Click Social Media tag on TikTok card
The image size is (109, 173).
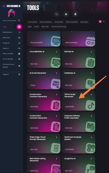click(70, 107)
